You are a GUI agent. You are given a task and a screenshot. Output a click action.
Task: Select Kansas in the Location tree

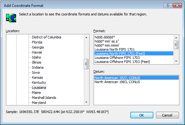37,78
